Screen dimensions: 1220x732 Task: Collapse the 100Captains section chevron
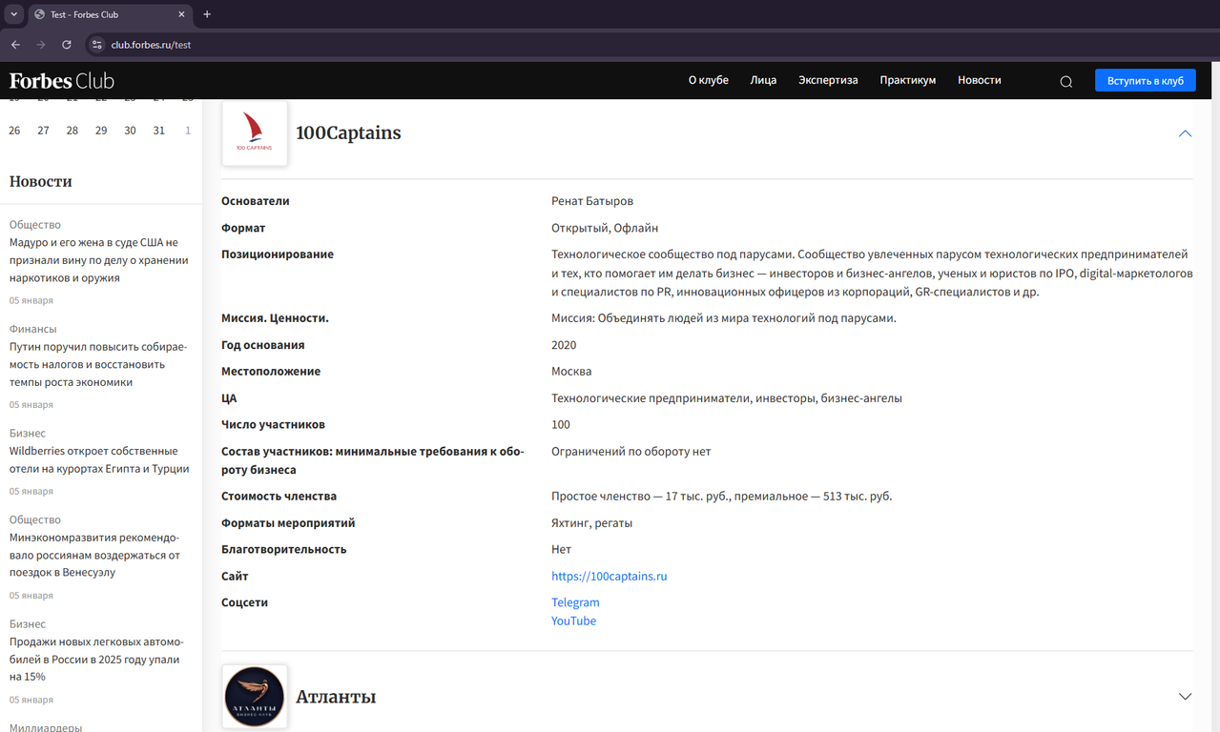point(1185,133)
